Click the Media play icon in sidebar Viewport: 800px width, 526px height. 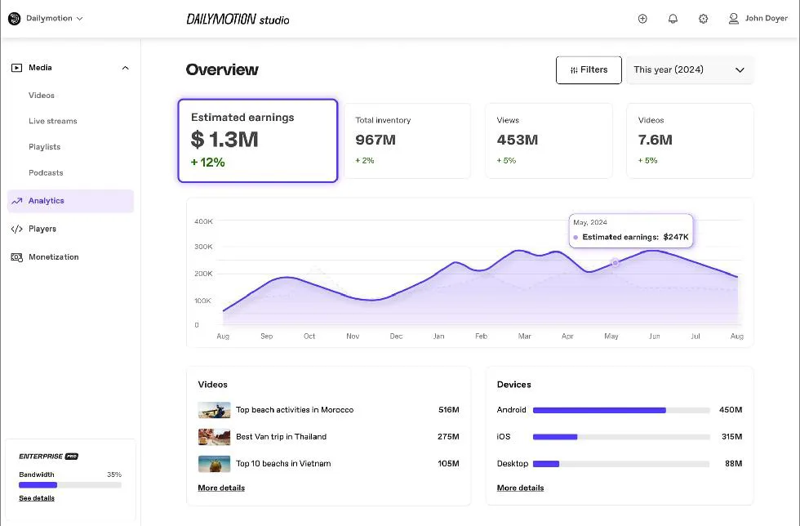(x=17, y=68)
